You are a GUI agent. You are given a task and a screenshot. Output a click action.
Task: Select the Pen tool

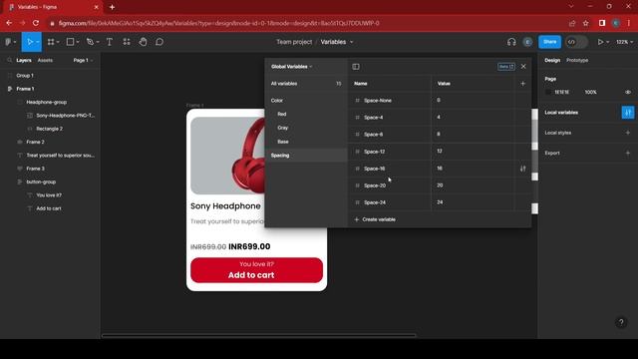click(x=90, y=42)
